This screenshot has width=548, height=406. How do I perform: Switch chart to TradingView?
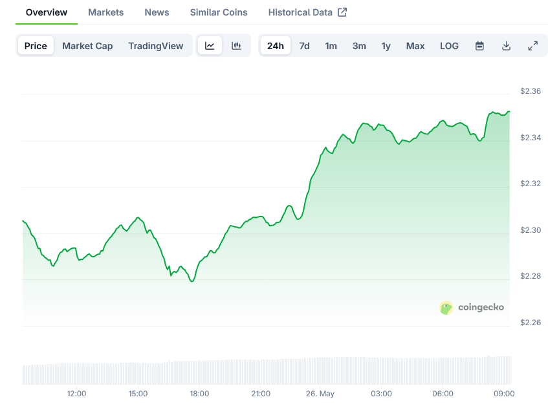click(155, 46)
